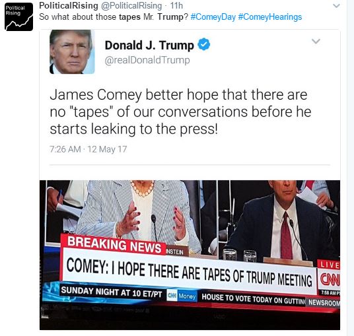Click the BREAKING NEWS banner in the image
The height and width of the screenshot is (336, 354).
tap(114, 245)
